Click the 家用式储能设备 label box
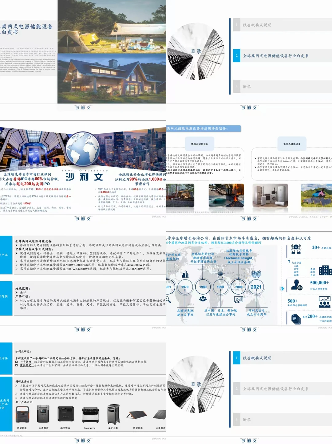Viewport: 332px width, 444px height. [x=292, y=144]
